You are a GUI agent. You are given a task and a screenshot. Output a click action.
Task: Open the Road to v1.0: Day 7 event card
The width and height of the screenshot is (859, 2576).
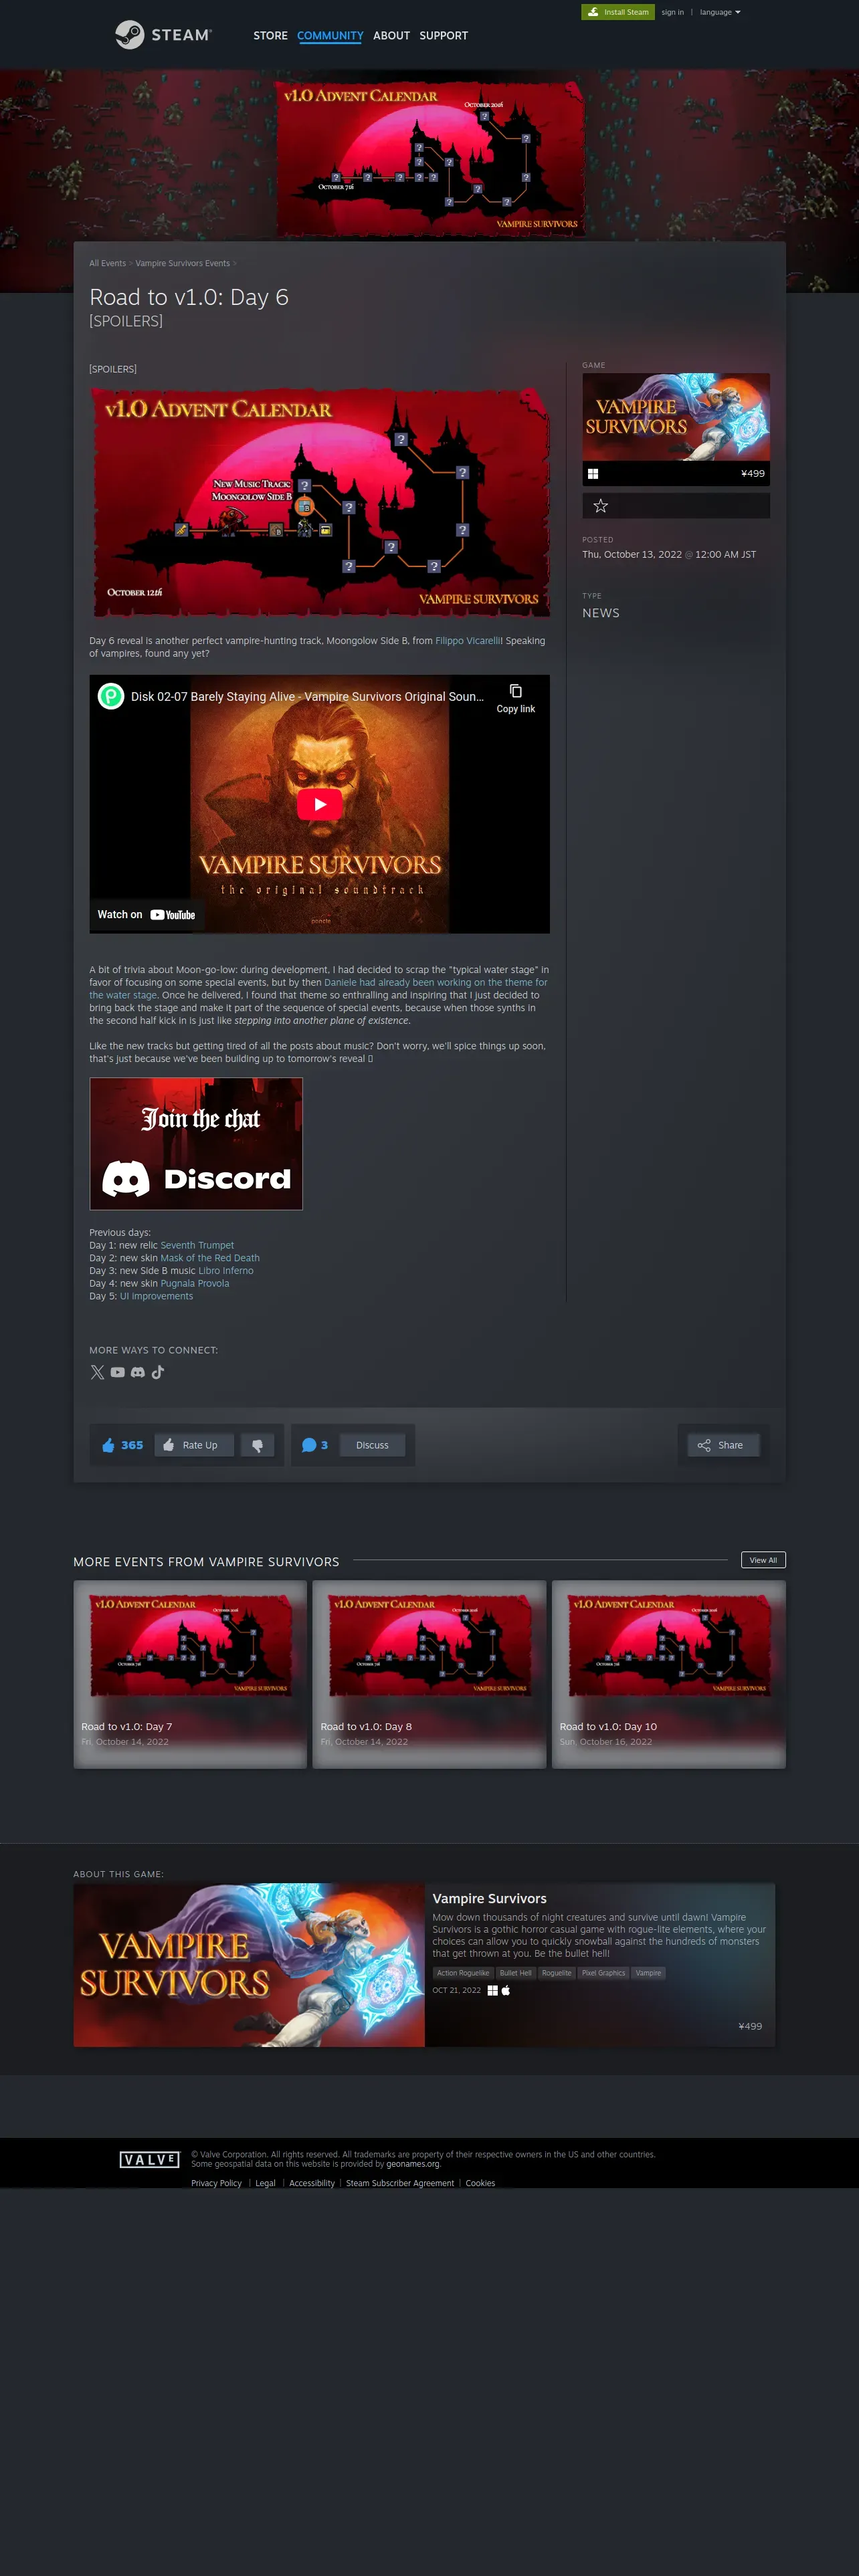pyautogui.click(x=190, y=1674)
